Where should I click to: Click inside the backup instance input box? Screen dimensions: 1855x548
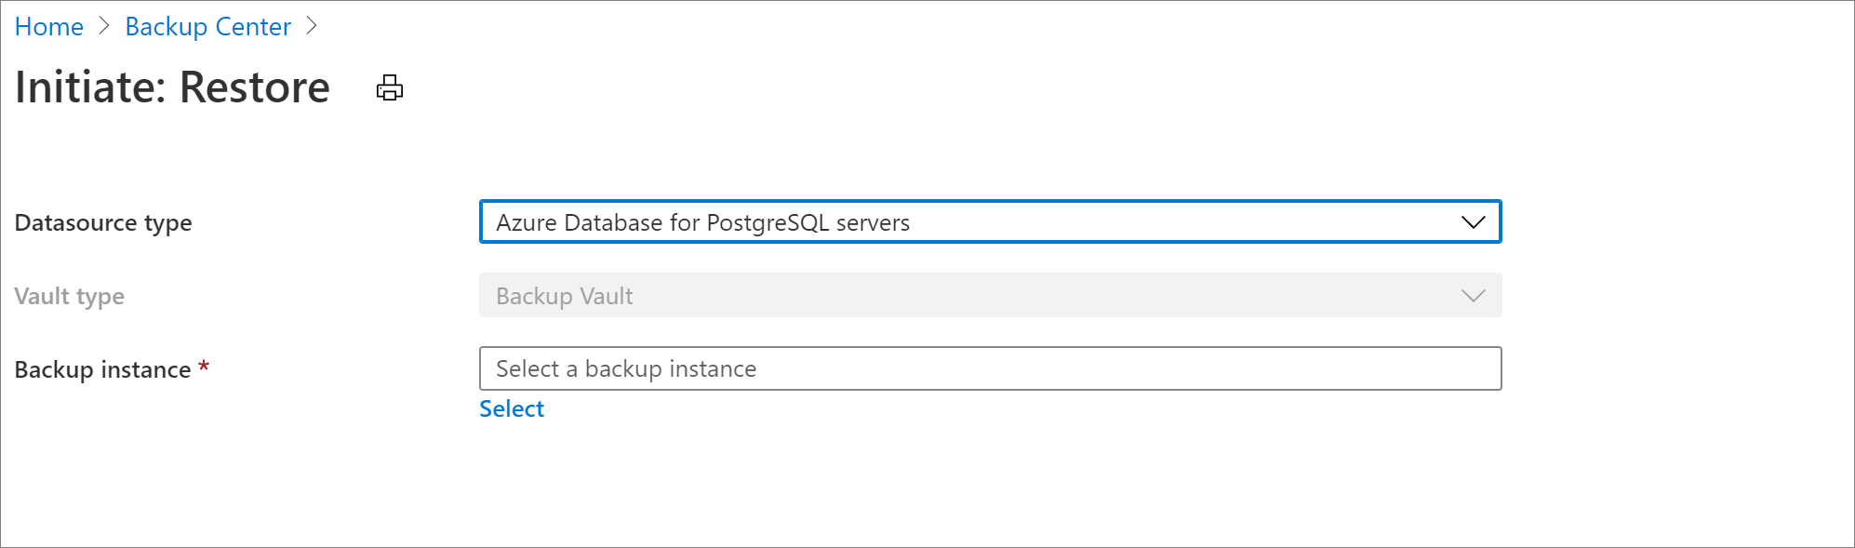pos(837,368)
